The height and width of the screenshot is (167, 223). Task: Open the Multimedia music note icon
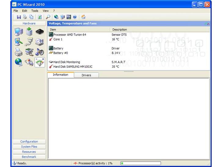[x=39, y=52]
